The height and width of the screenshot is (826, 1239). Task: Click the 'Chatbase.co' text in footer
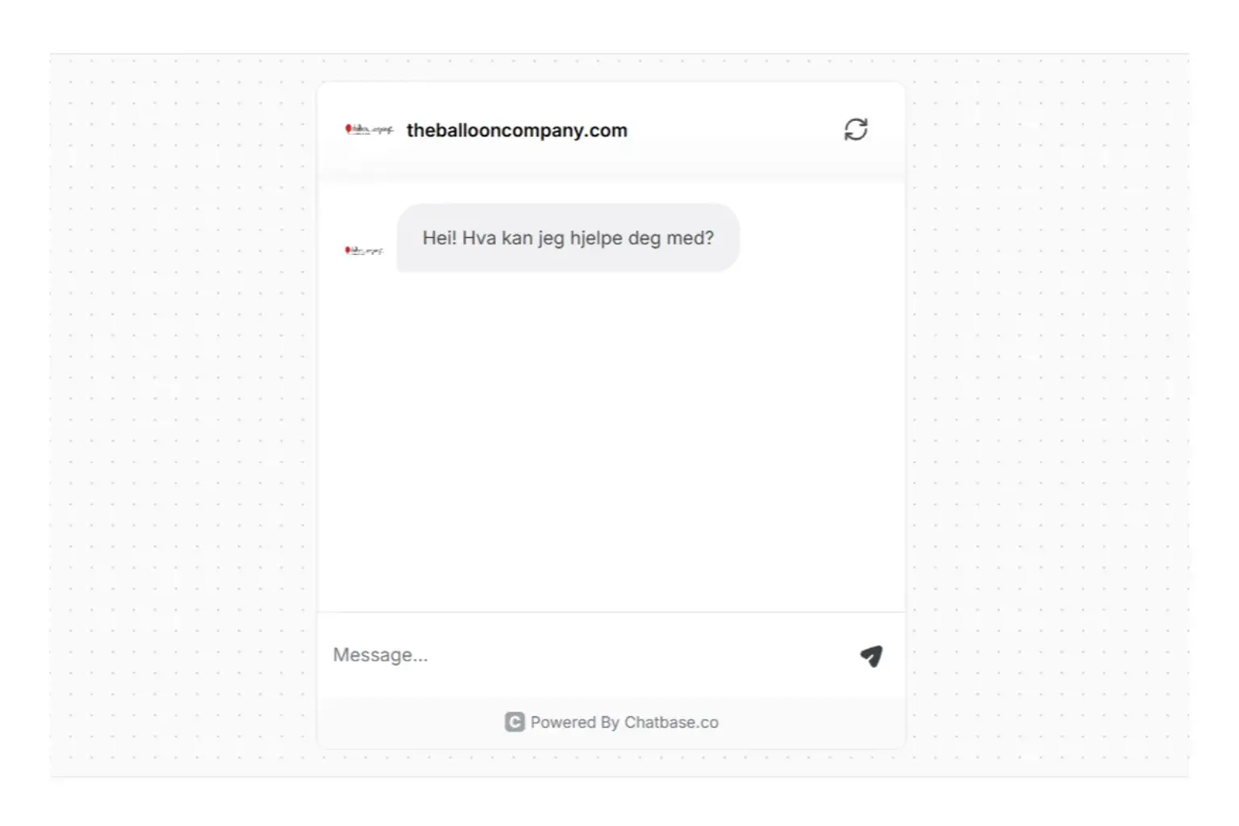tap(671, 722)
